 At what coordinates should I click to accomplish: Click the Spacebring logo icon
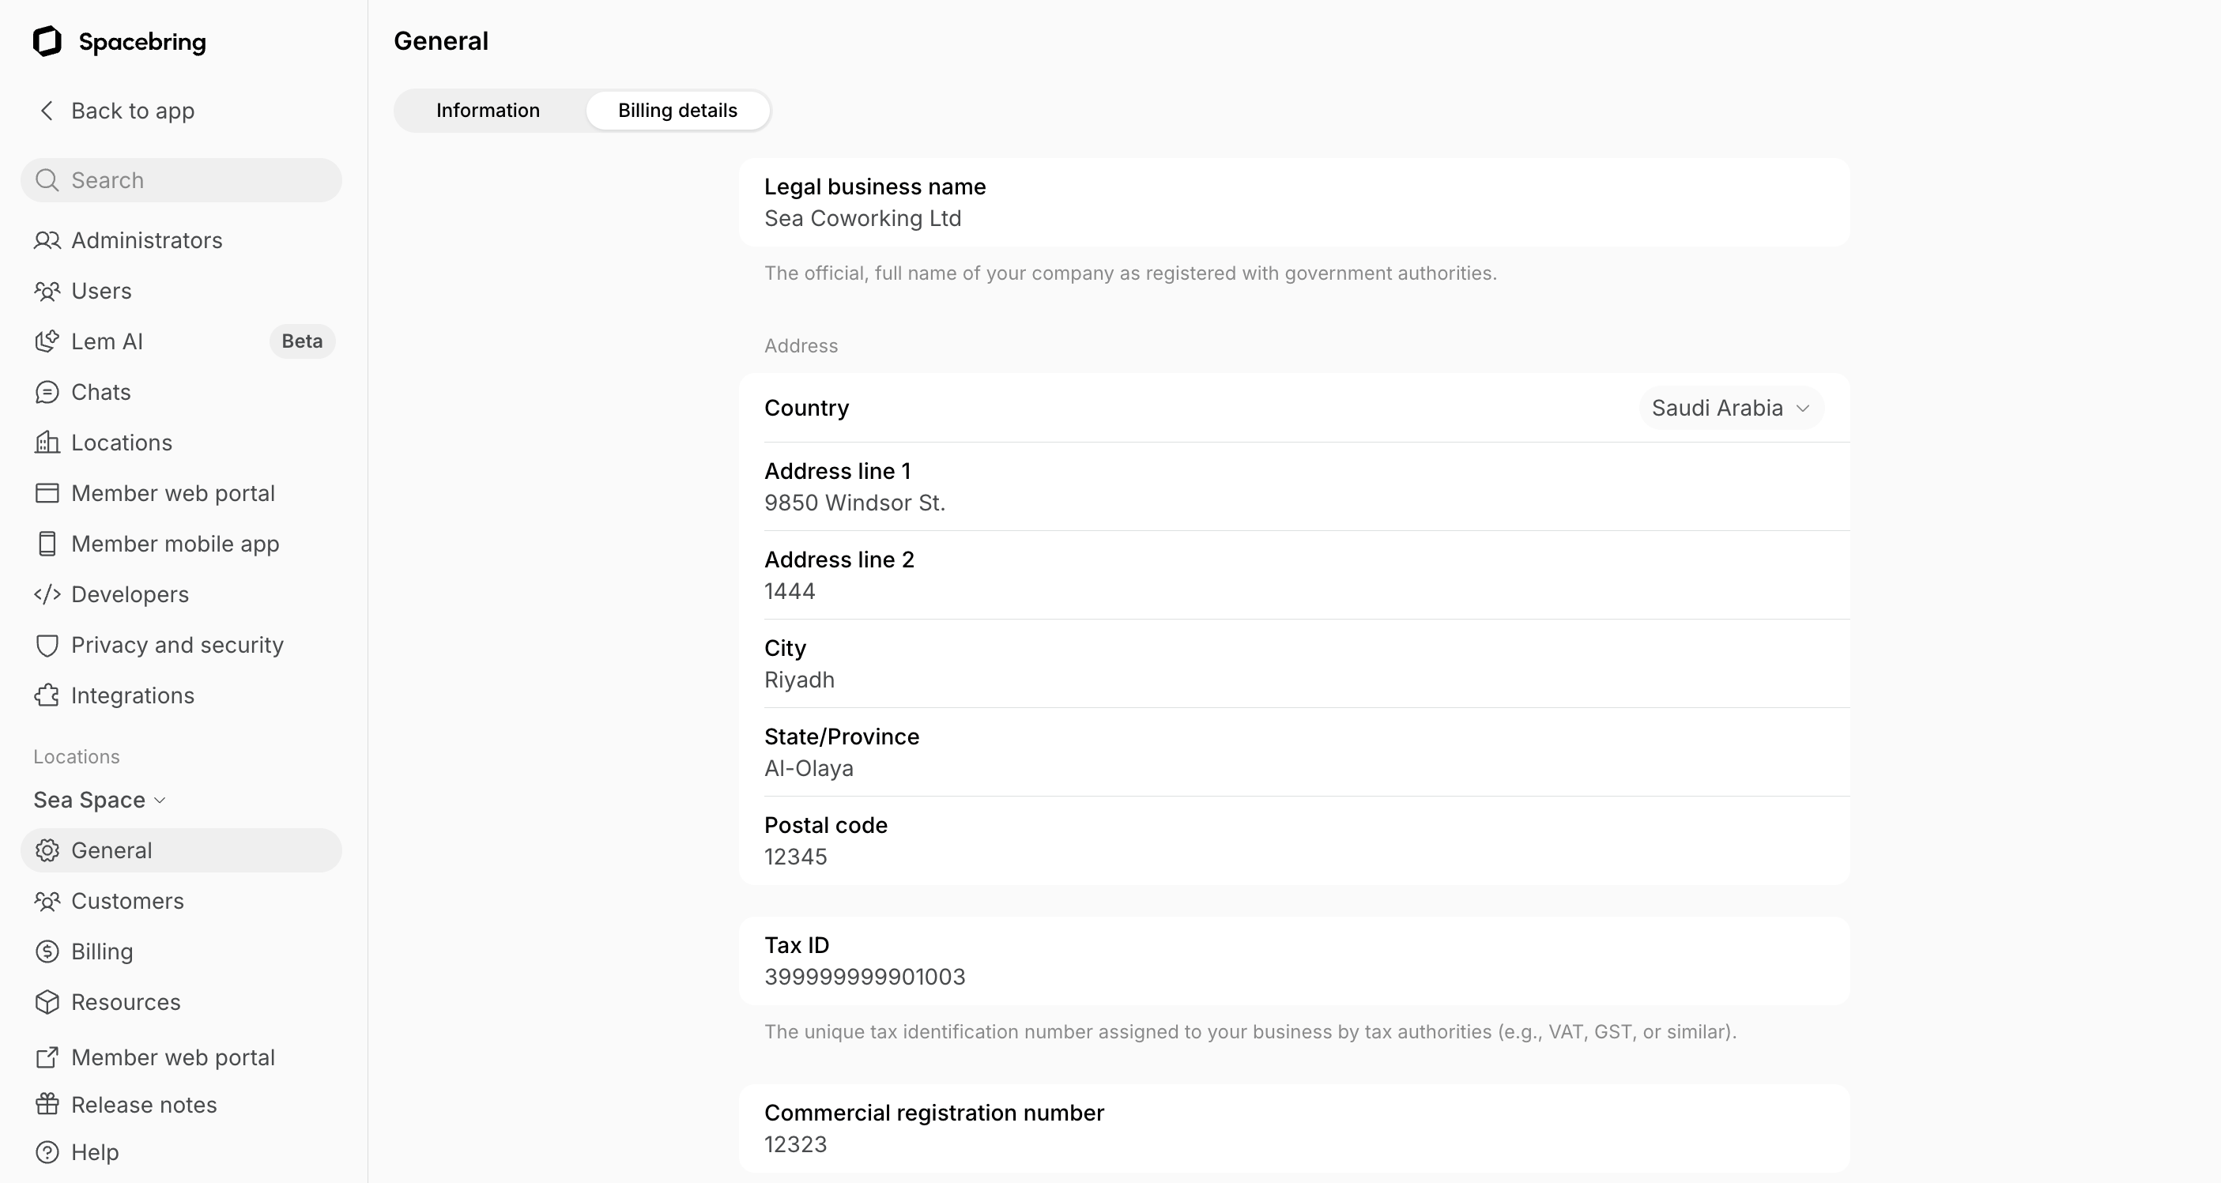[47, 41]
